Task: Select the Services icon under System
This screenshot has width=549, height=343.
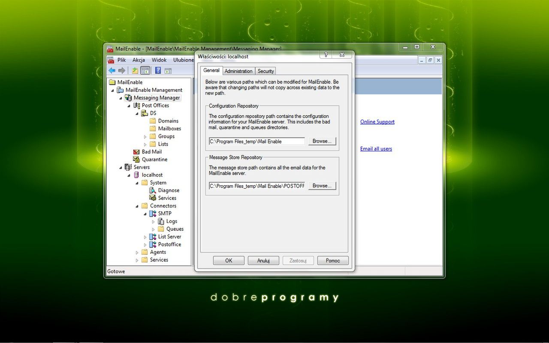Action: point(153,198)
